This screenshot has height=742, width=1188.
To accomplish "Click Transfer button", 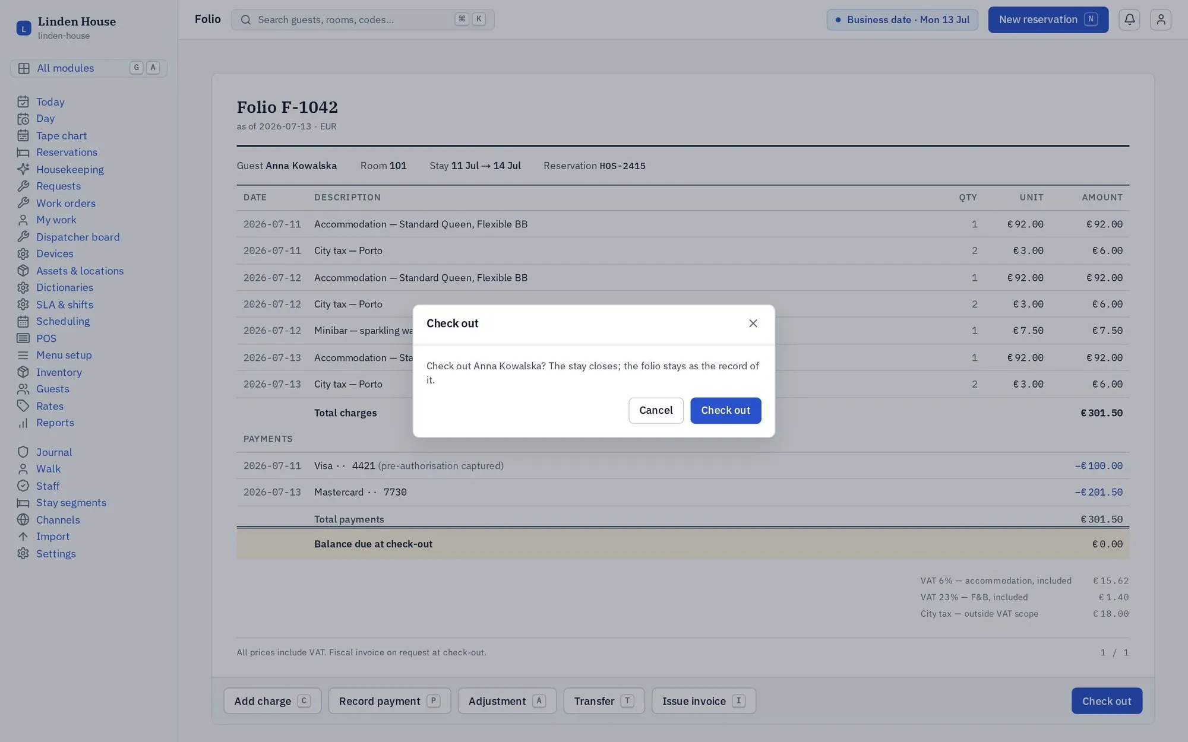I will pyautogui.click(x=604, y=701).
